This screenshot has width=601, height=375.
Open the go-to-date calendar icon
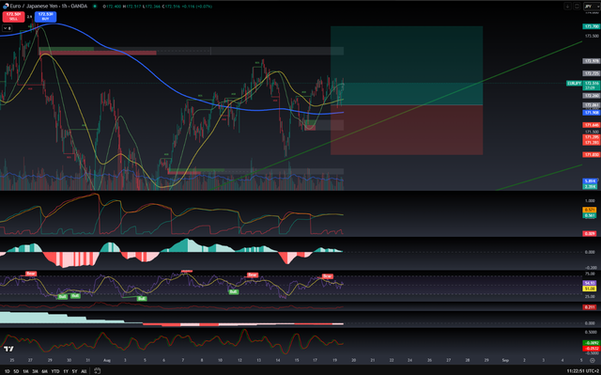97,371
